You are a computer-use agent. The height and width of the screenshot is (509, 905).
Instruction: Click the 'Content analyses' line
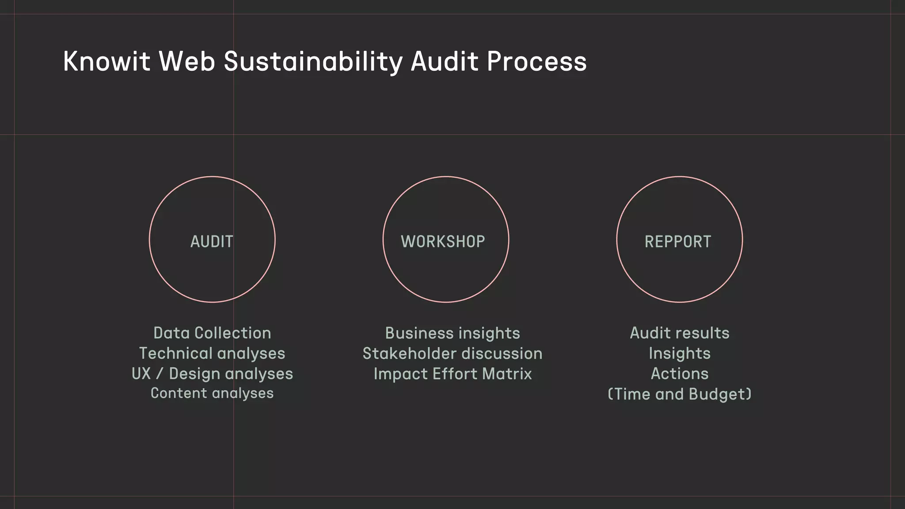[212, 393]
